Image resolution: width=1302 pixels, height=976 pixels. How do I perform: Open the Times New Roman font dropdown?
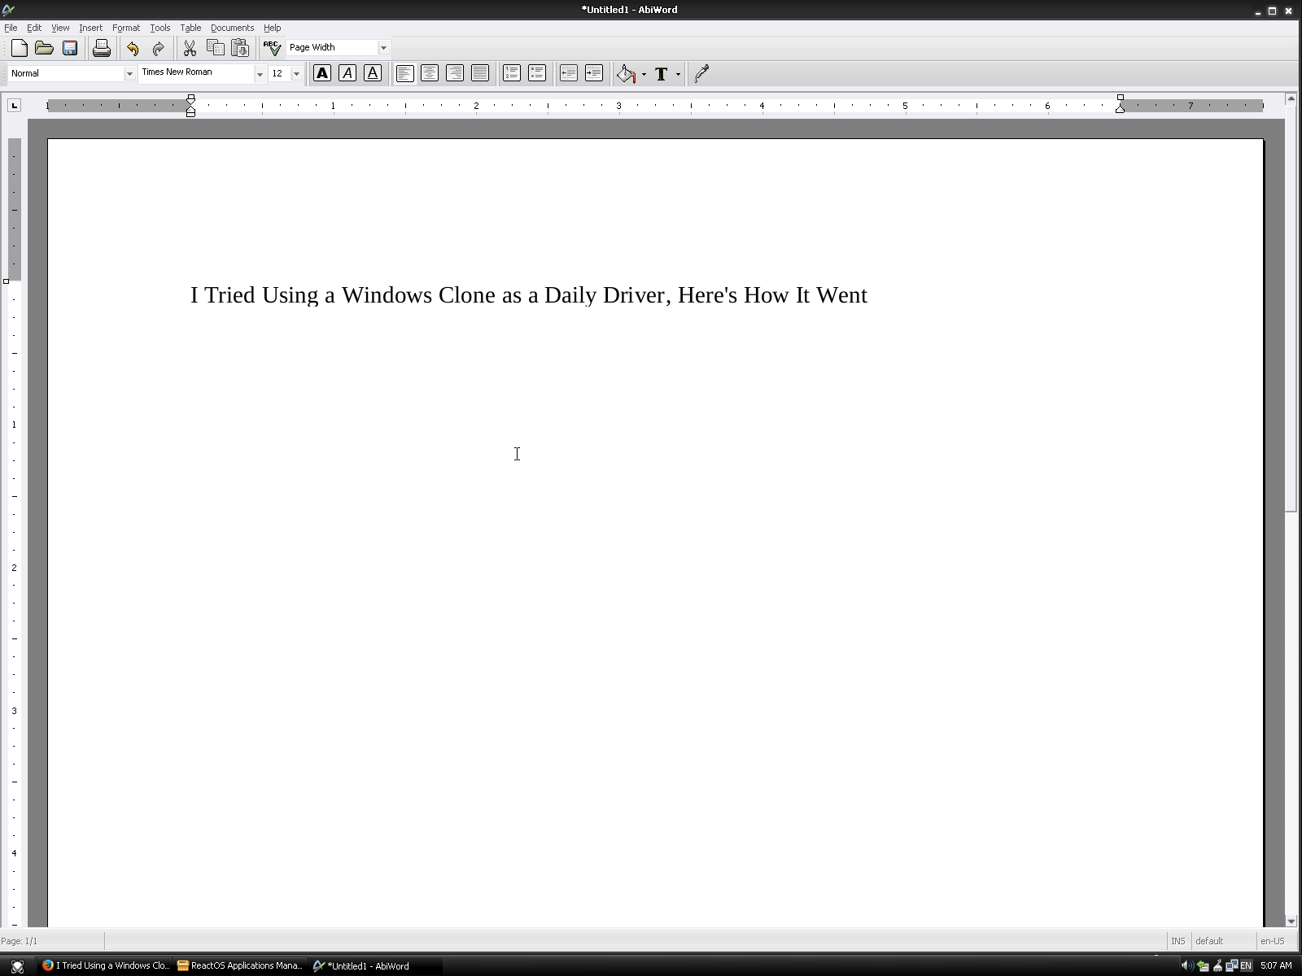[260, 74]
